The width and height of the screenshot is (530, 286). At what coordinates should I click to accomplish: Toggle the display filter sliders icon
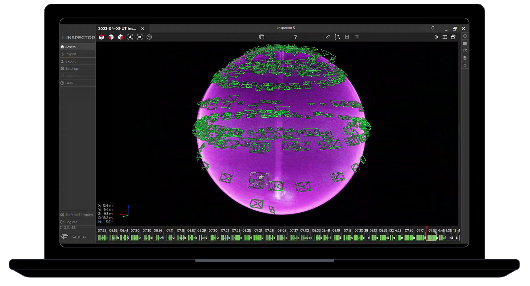445,37
